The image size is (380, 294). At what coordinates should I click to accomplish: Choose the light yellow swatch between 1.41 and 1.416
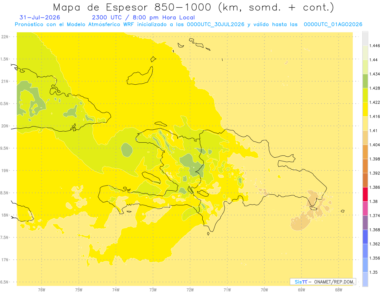pos(365,123)
